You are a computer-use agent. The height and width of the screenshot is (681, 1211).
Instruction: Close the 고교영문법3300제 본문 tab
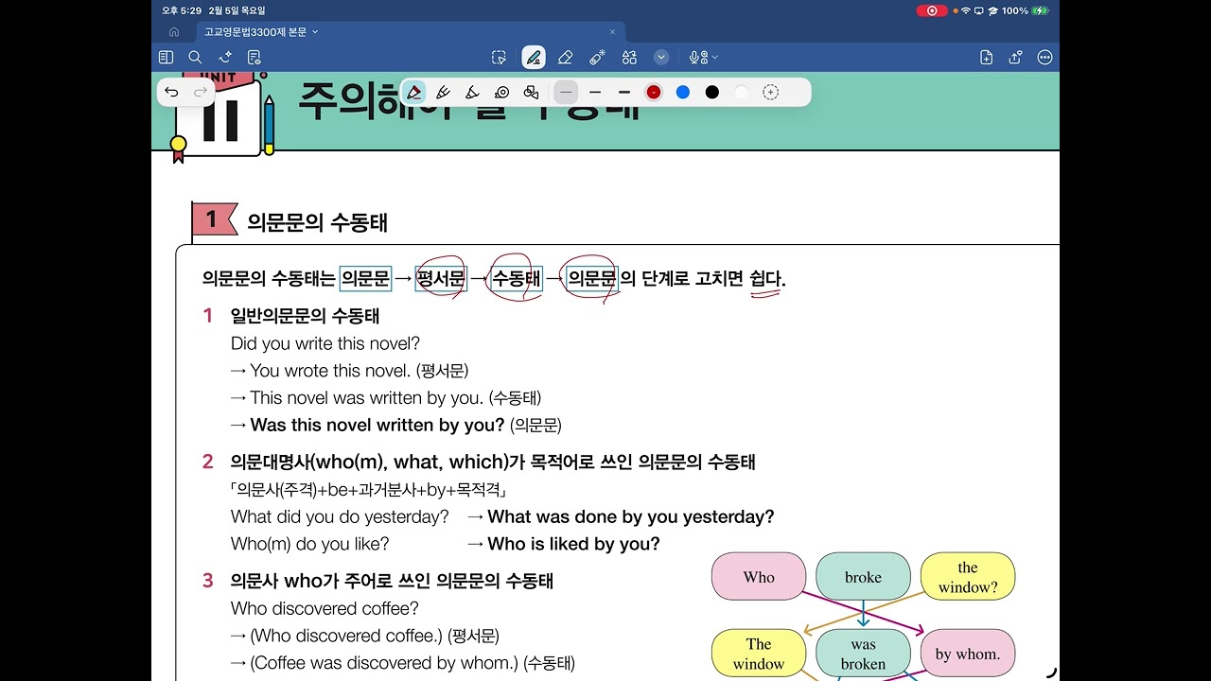tap(612, 31)
